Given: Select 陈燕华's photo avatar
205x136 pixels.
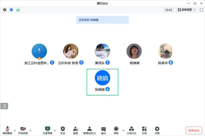Looking at the screenshot, I should [166, 51].
